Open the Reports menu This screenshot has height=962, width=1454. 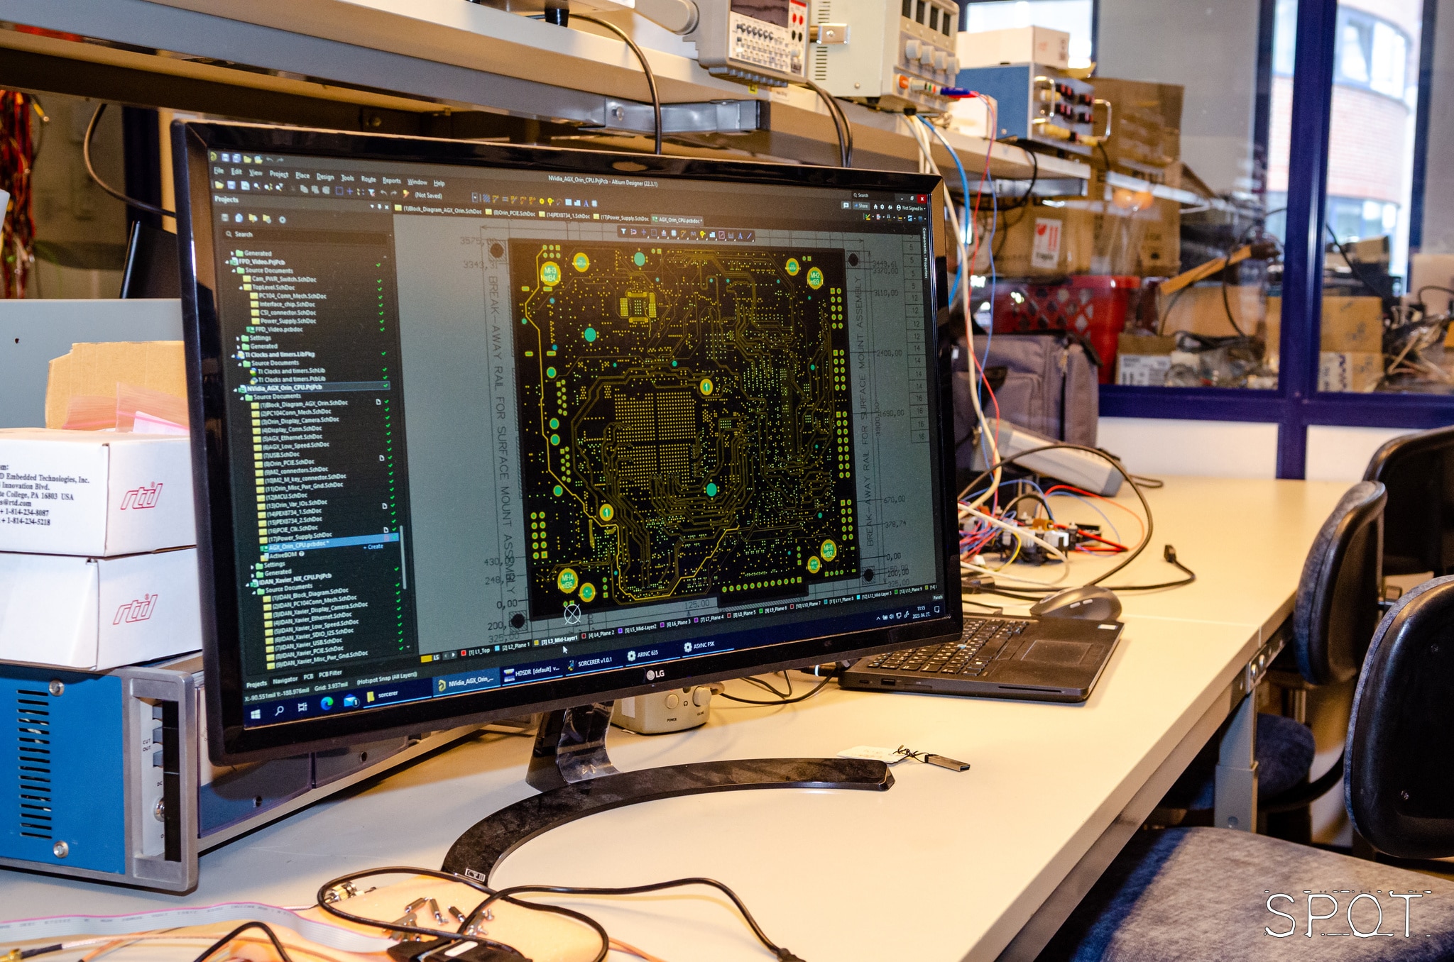coord(392,181)
